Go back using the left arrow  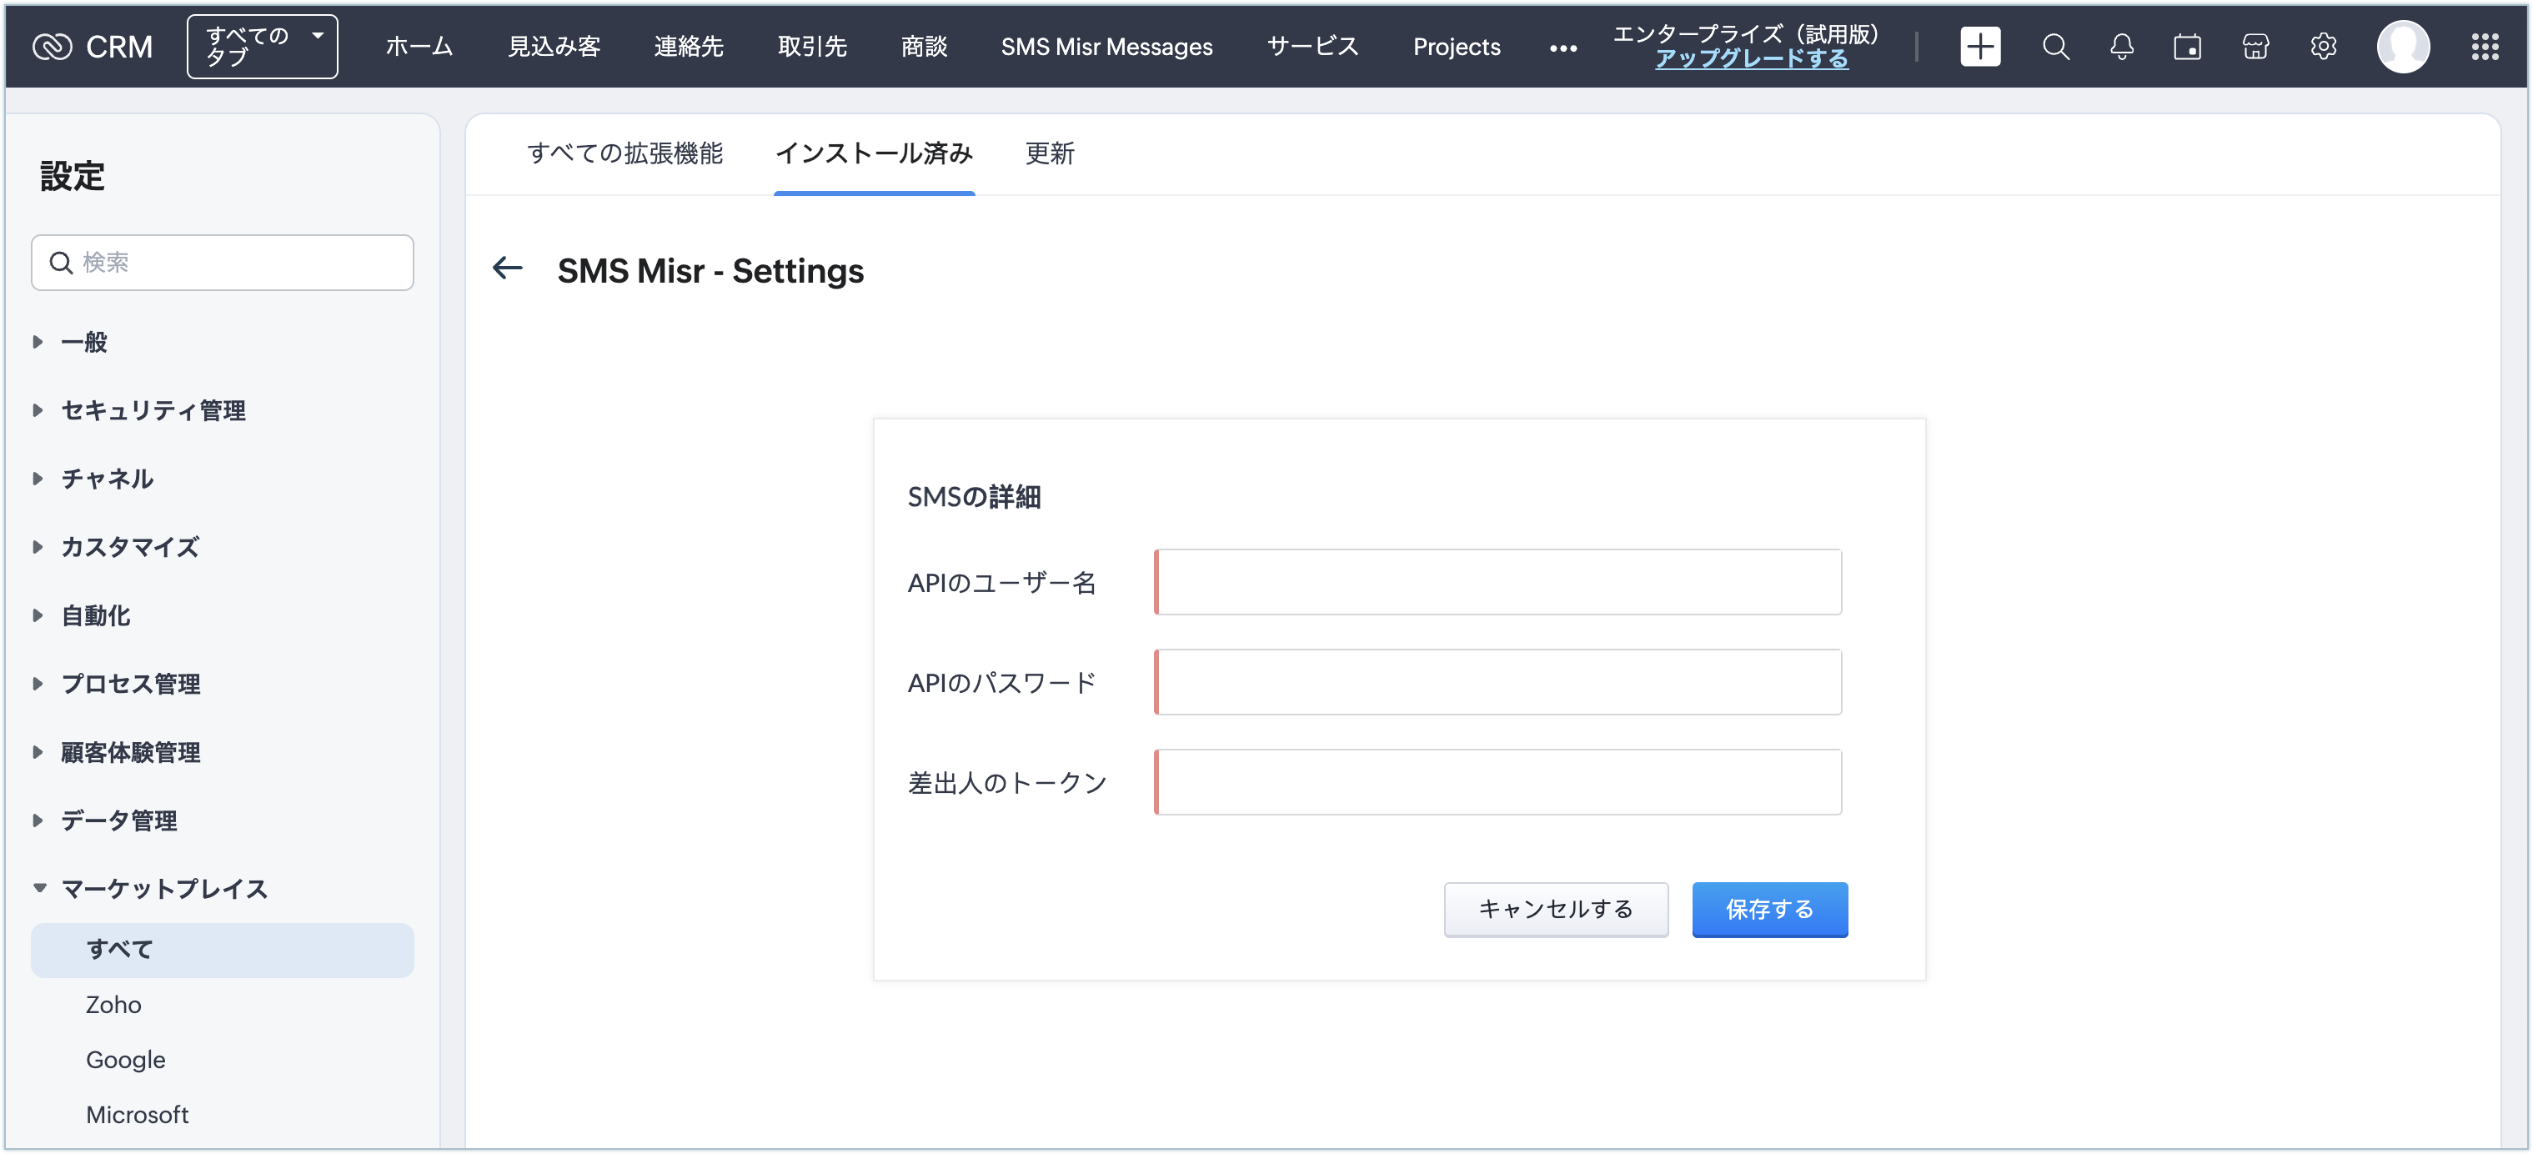coord(508,268)
